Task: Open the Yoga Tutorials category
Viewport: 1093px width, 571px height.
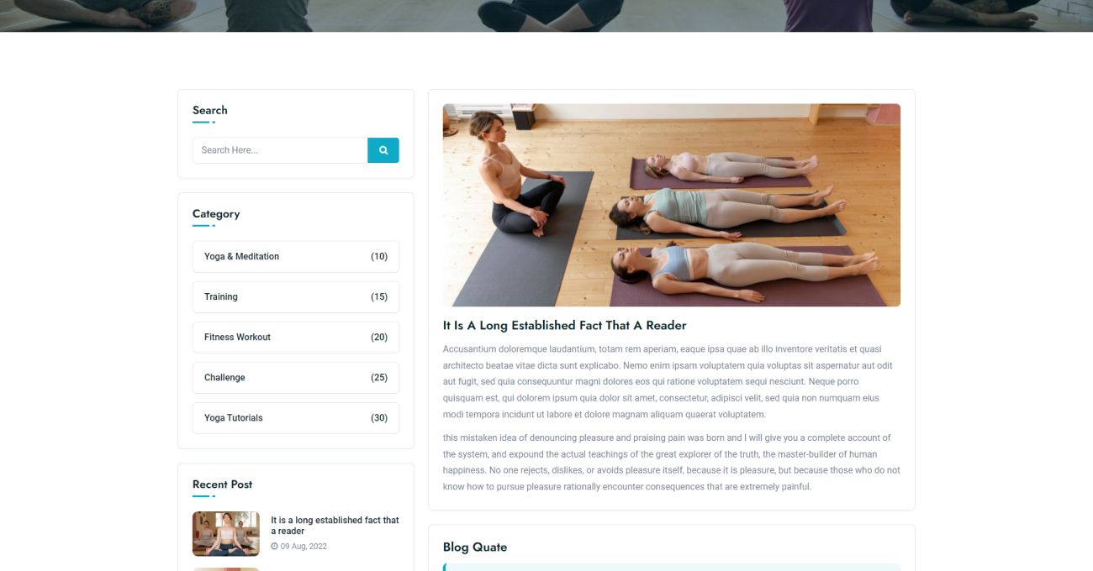Action: (296, 418)
